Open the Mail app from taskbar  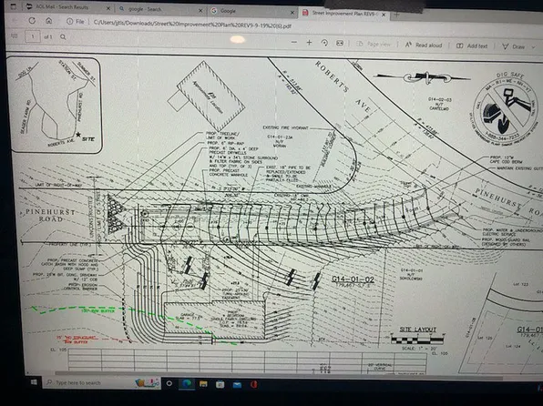pos(237,384)
